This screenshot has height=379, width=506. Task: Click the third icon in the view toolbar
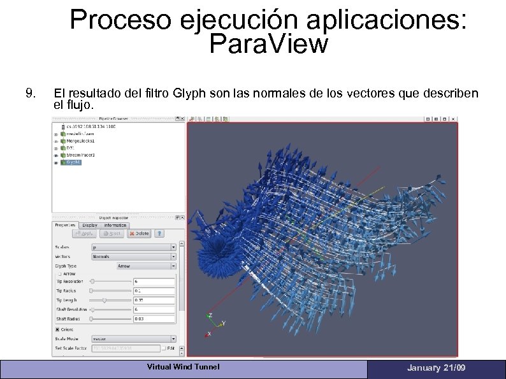click(208, 119)
